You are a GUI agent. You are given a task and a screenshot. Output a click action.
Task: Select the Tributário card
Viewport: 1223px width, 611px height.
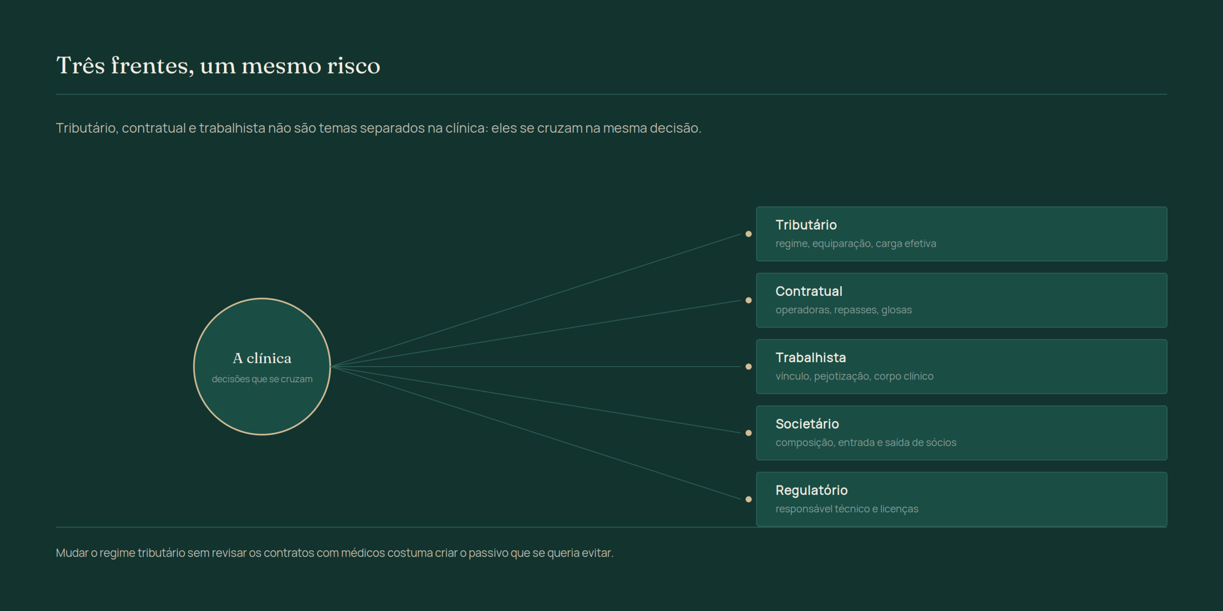pyautogui.click(x=961, y=234)
